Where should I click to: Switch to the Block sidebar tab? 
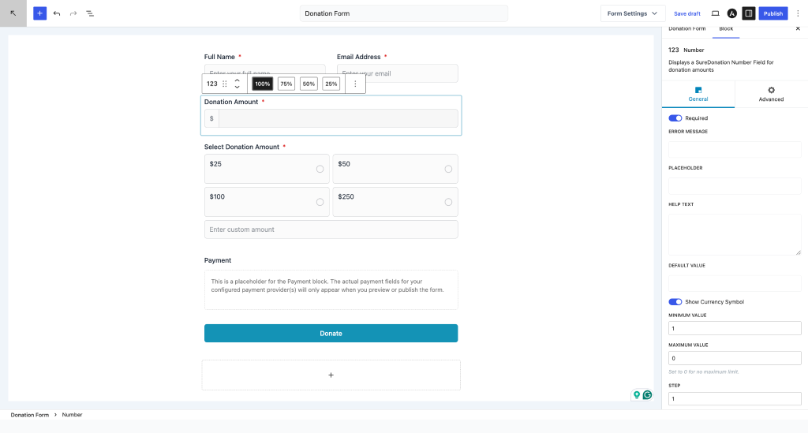(726, 29)
